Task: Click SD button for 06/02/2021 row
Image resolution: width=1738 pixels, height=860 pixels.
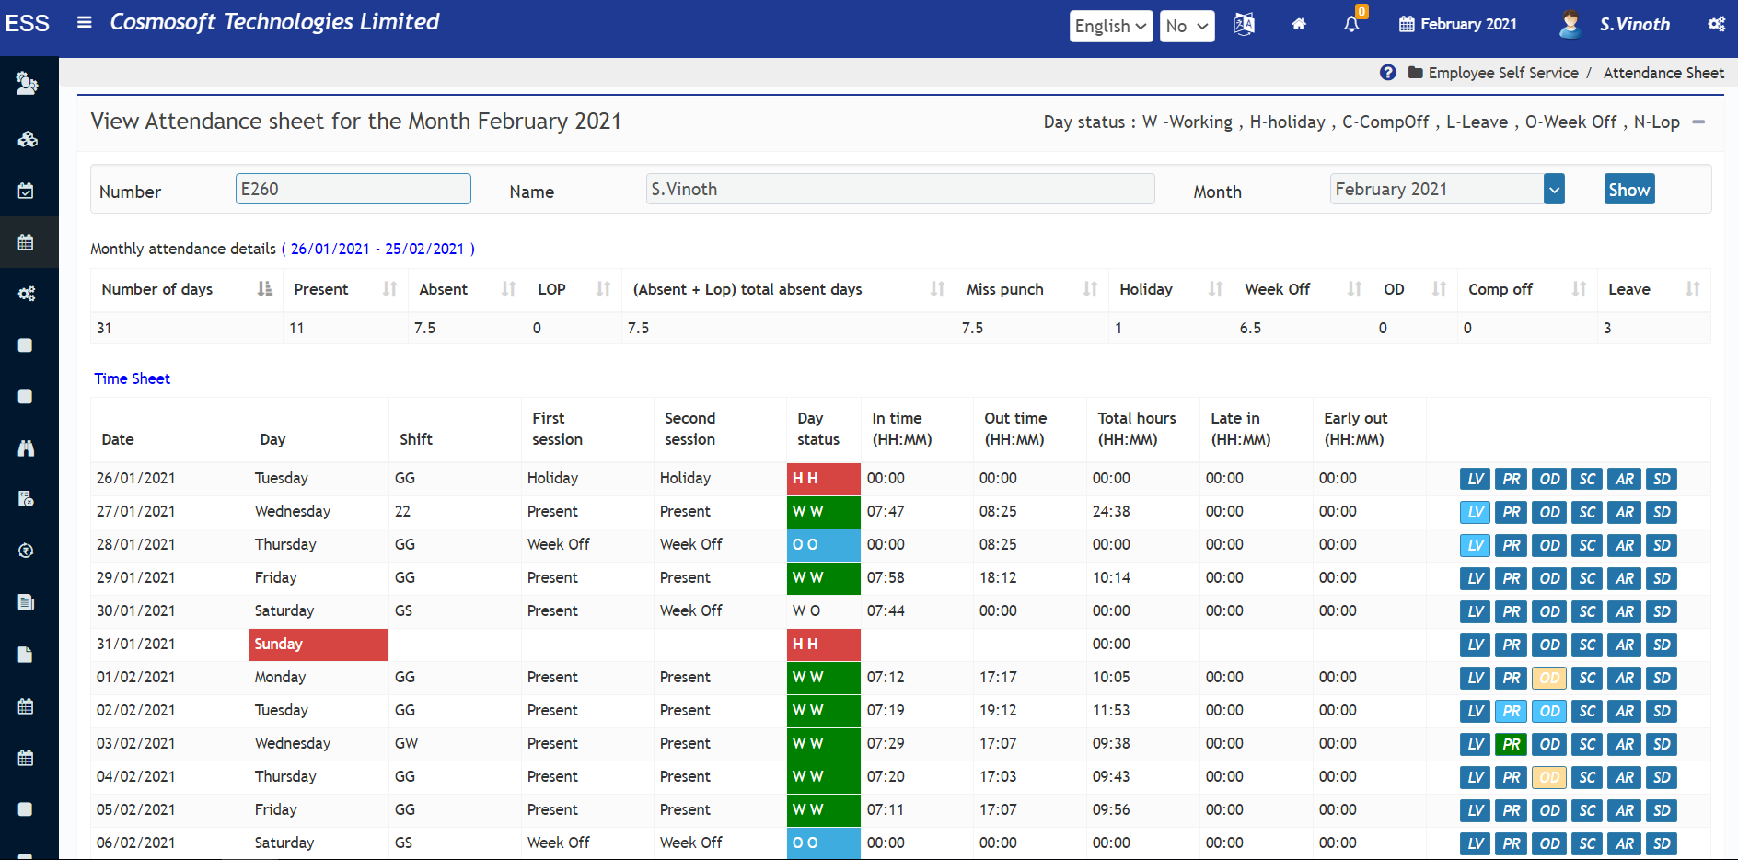Action: coord(1662,843)
